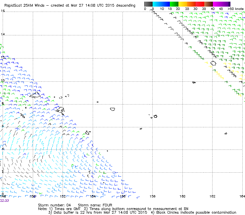The image size is (245, 215).
Task: Click the longitude label '152'
Action: pos(63,196)
